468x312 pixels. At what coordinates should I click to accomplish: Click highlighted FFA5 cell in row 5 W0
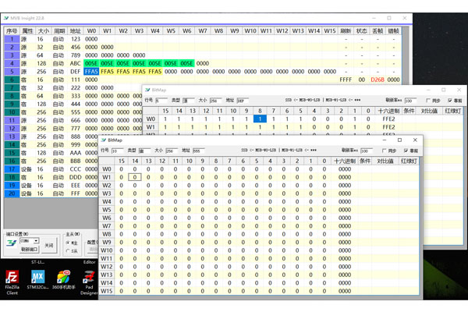[x=91, y=71]
